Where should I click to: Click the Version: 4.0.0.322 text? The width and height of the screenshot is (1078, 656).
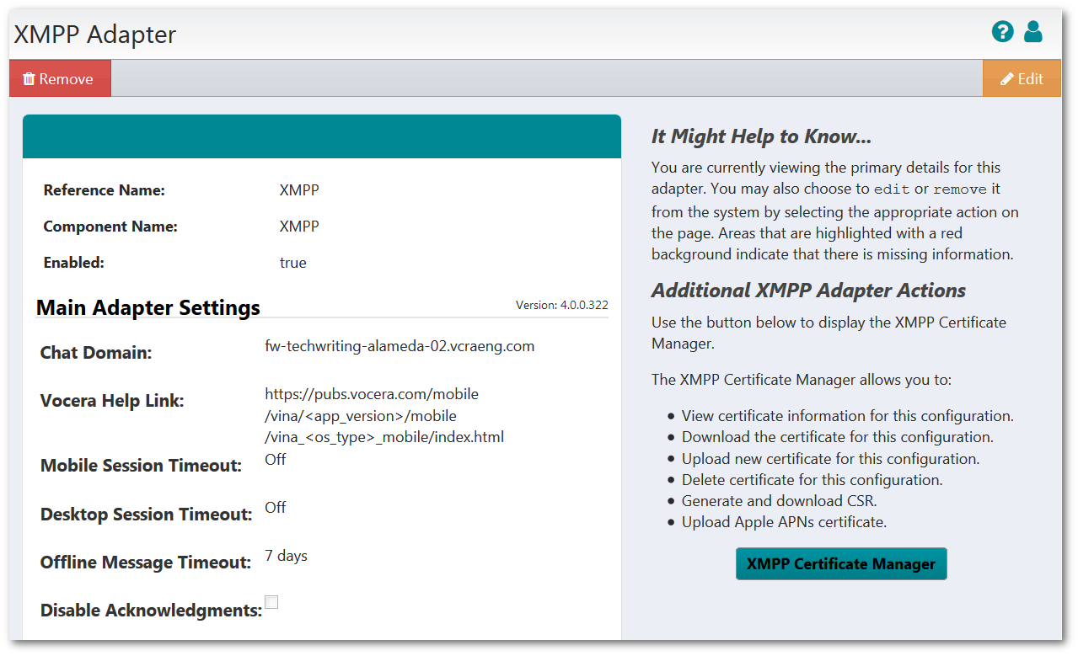click(562, 305)
